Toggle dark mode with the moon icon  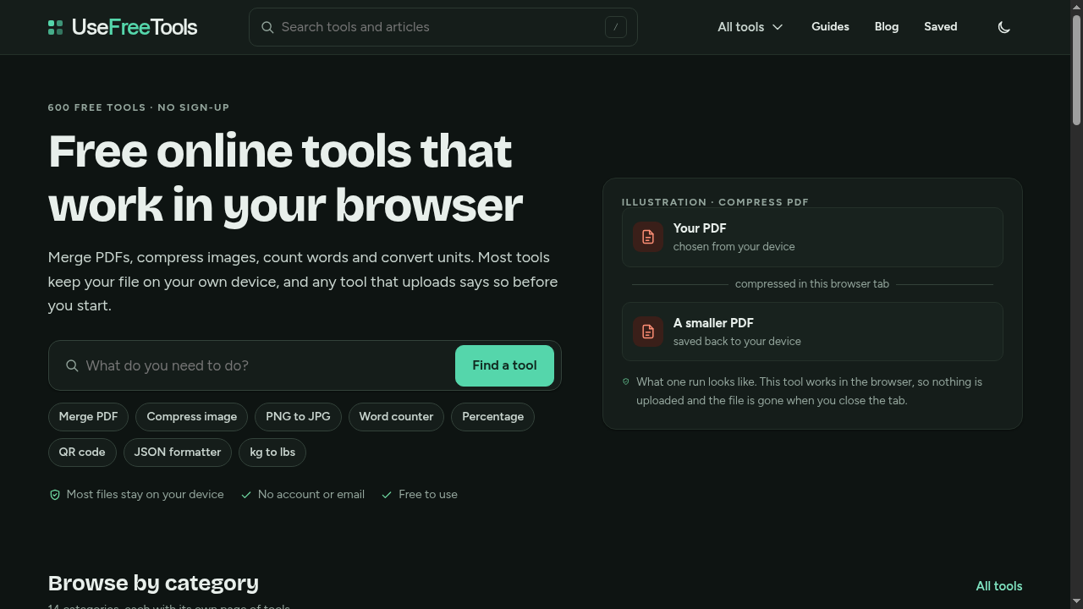click(1004, 27)
